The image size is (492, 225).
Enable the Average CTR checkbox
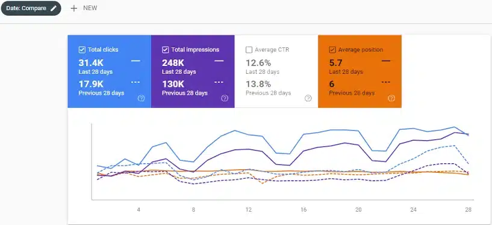pos(249,50)
